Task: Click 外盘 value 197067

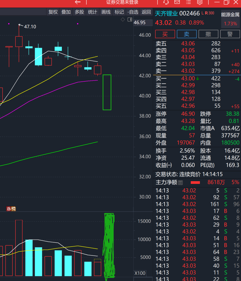Action: (x=186, y=143)
